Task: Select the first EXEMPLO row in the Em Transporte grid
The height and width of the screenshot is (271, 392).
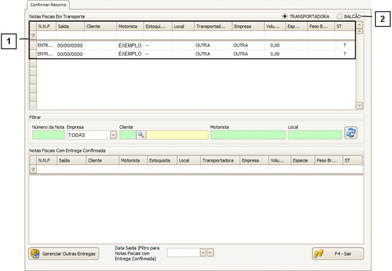Action: 130,45
